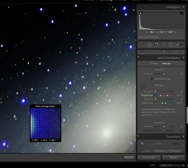Enable the Constrain Crop checkbox
Screen dimensions: 188x168
point(152,79)
